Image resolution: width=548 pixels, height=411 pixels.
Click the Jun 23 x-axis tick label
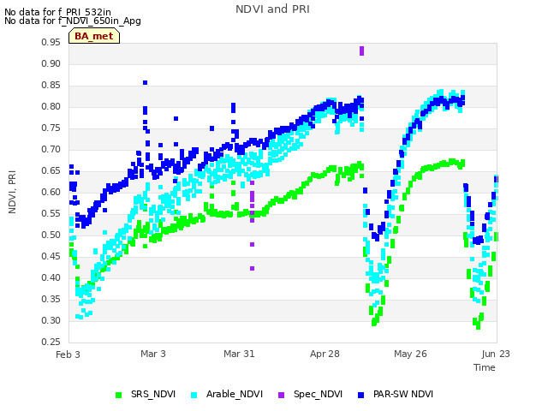pyautogui.click(x=496, y=354)
